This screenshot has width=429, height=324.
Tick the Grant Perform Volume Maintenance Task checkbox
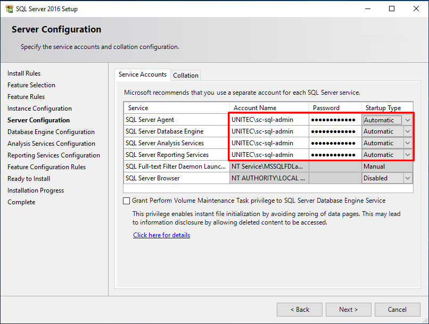pyautogui.click(x=126, y=201)
